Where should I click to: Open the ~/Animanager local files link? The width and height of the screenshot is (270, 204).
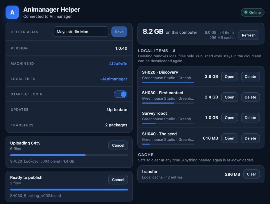114,79
